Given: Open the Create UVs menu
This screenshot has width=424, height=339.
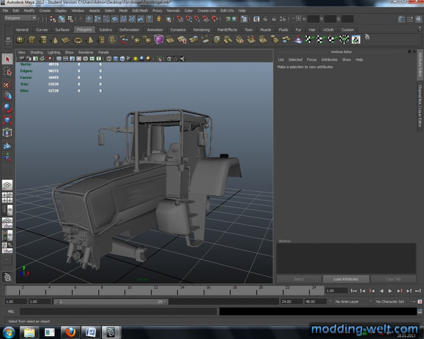Looking at the screenshot, I should [207, 11].
